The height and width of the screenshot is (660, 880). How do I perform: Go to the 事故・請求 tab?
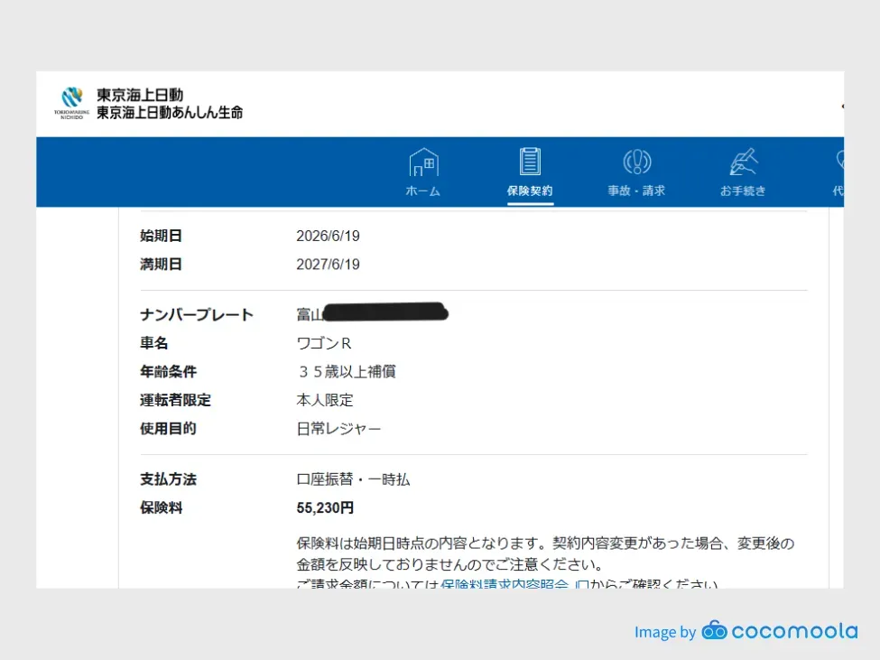636,191
